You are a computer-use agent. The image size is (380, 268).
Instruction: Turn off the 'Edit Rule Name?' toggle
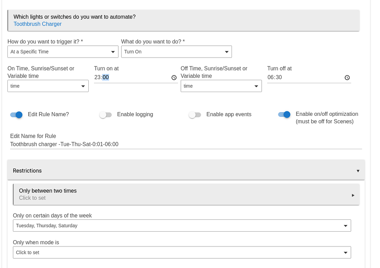16,115
